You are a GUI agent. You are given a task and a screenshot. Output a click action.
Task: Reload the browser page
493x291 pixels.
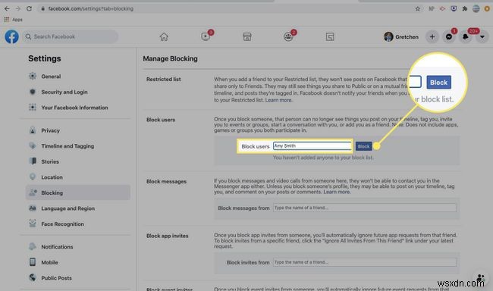coord(29,9)
